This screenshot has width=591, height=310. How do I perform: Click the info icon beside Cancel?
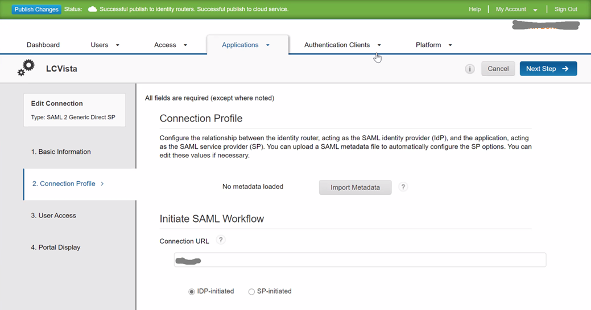[470, 69]
